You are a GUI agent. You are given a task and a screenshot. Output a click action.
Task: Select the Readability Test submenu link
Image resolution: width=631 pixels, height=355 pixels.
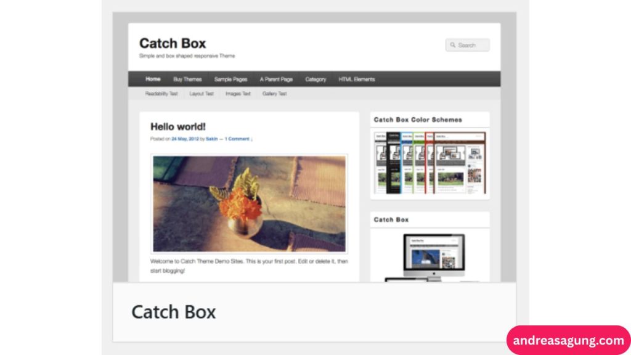pos(161,93)
